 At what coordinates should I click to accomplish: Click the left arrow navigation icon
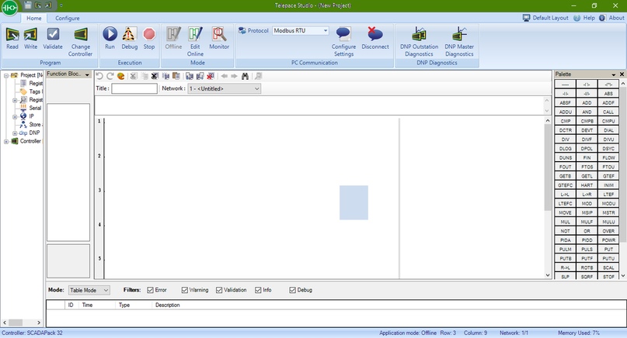coord(225,76)
